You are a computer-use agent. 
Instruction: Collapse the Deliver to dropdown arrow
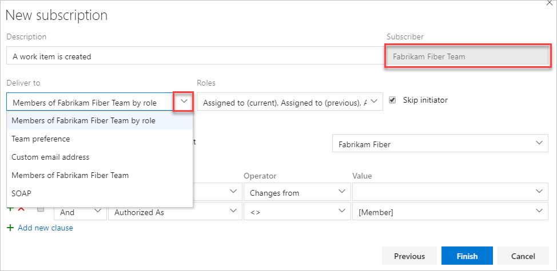[183, 102]
